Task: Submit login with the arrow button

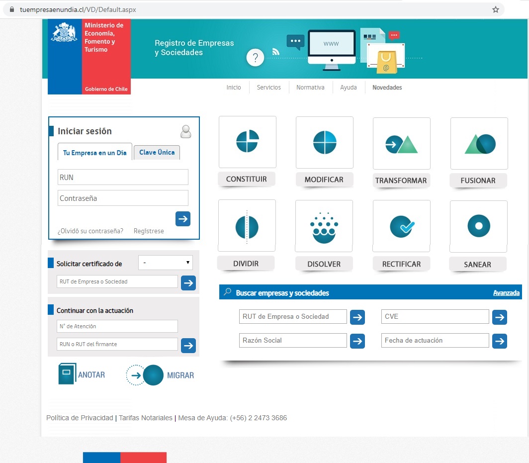Action: coord(183,219)
